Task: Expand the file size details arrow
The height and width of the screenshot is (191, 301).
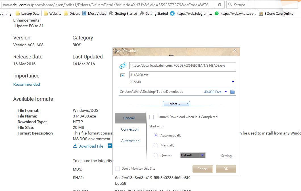Action: pyautogui.click(x=233, y=82)
